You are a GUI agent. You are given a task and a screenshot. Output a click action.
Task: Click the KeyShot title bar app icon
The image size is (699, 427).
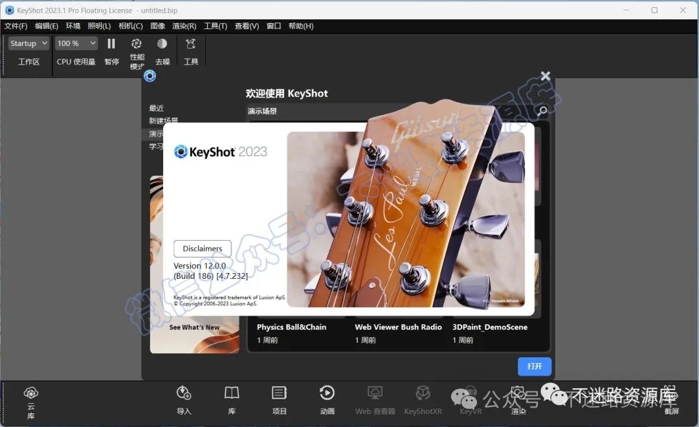coord(9,10)
